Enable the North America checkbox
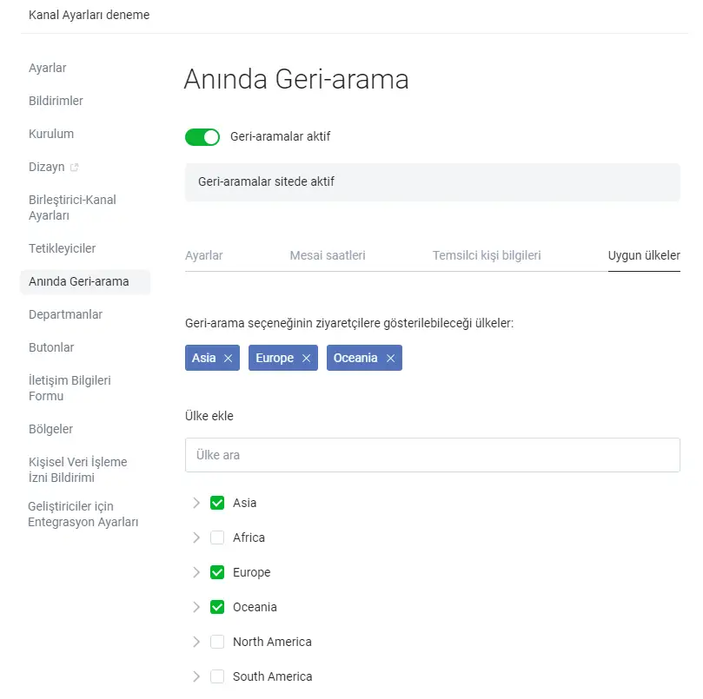The width and height of the screenshot is (703, 699). tap(217, 642)
